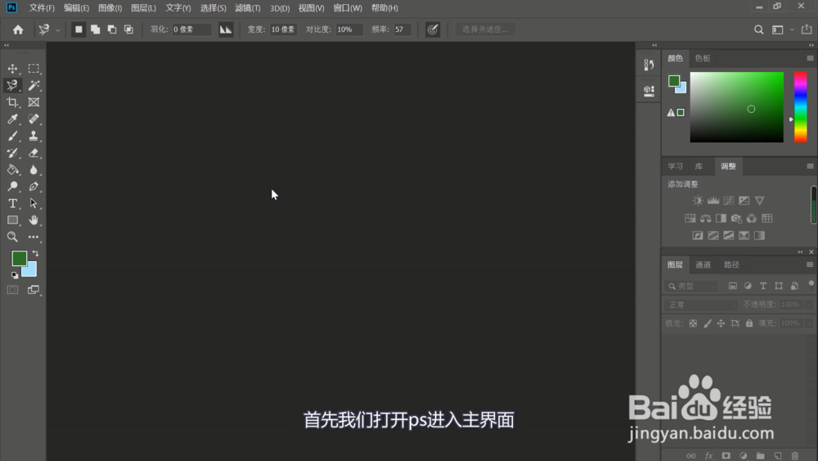Image resolution: width=818 pixels, height=461 pixels.
Task: Select the Horizontal Type tool
Action: [12, 203]
